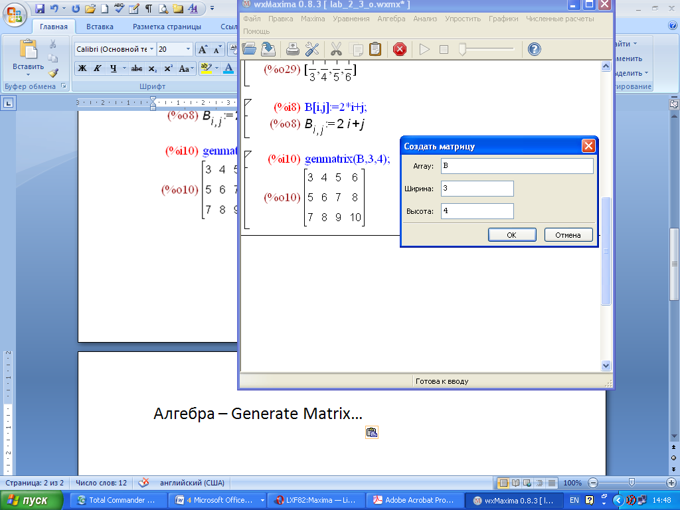This screenshot has height=510, width=680.
Task: Click the wxMaxima Print icon
Action: [293, 49]
